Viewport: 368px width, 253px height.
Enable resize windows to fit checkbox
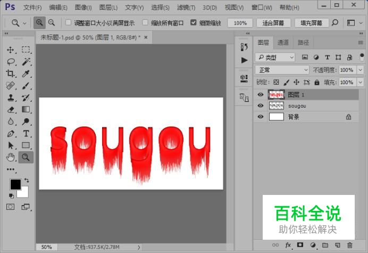pos(68,22)
